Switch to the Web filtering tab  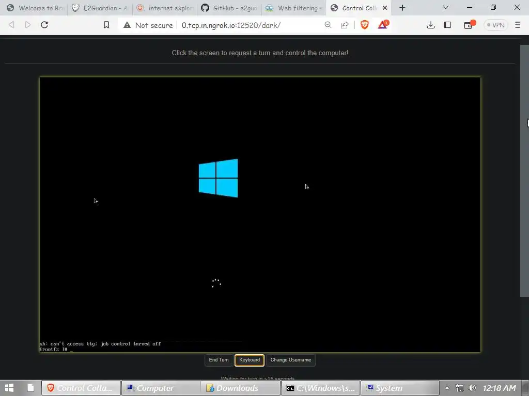[294, 8]
